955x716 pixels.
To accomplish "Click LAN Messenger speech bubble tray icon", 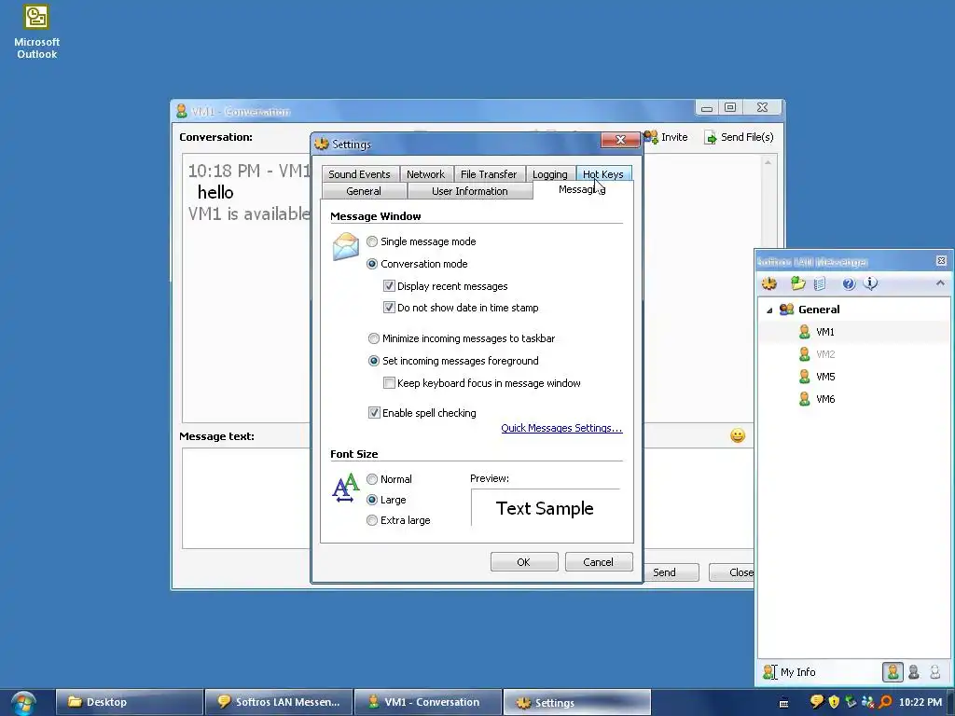I will [x=817, y=702].
